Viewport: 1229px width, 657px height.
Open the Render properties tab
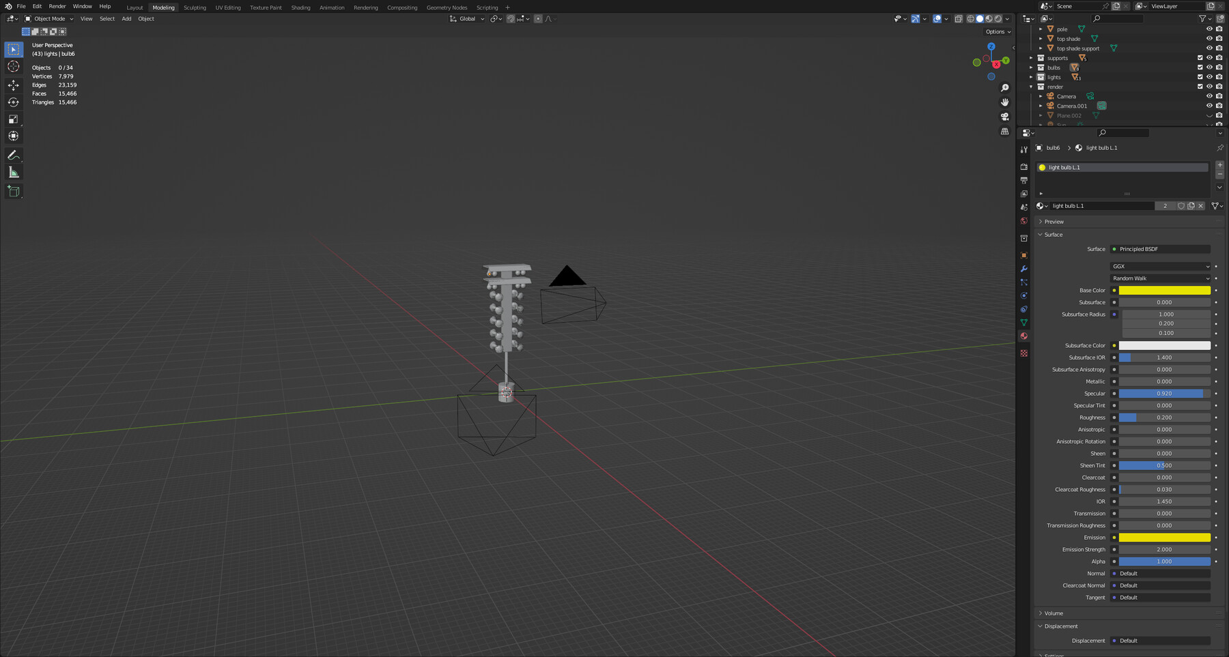click(1024, 166)
